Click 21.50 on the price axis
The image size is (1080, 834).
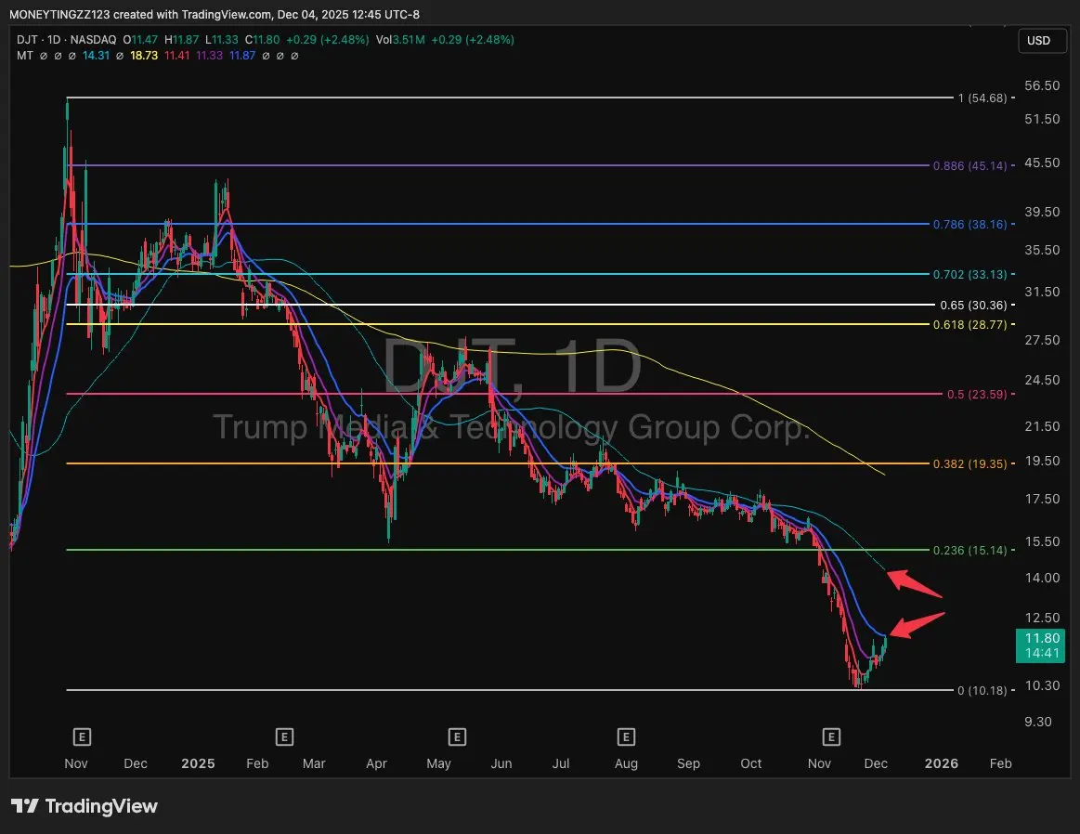point(1042,426)
